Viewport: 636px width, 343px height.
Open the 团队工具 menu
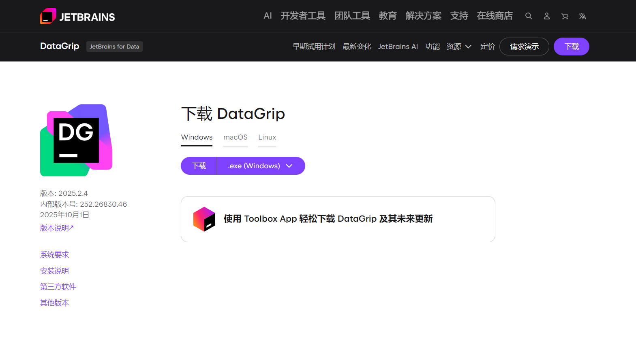point(352,16)
